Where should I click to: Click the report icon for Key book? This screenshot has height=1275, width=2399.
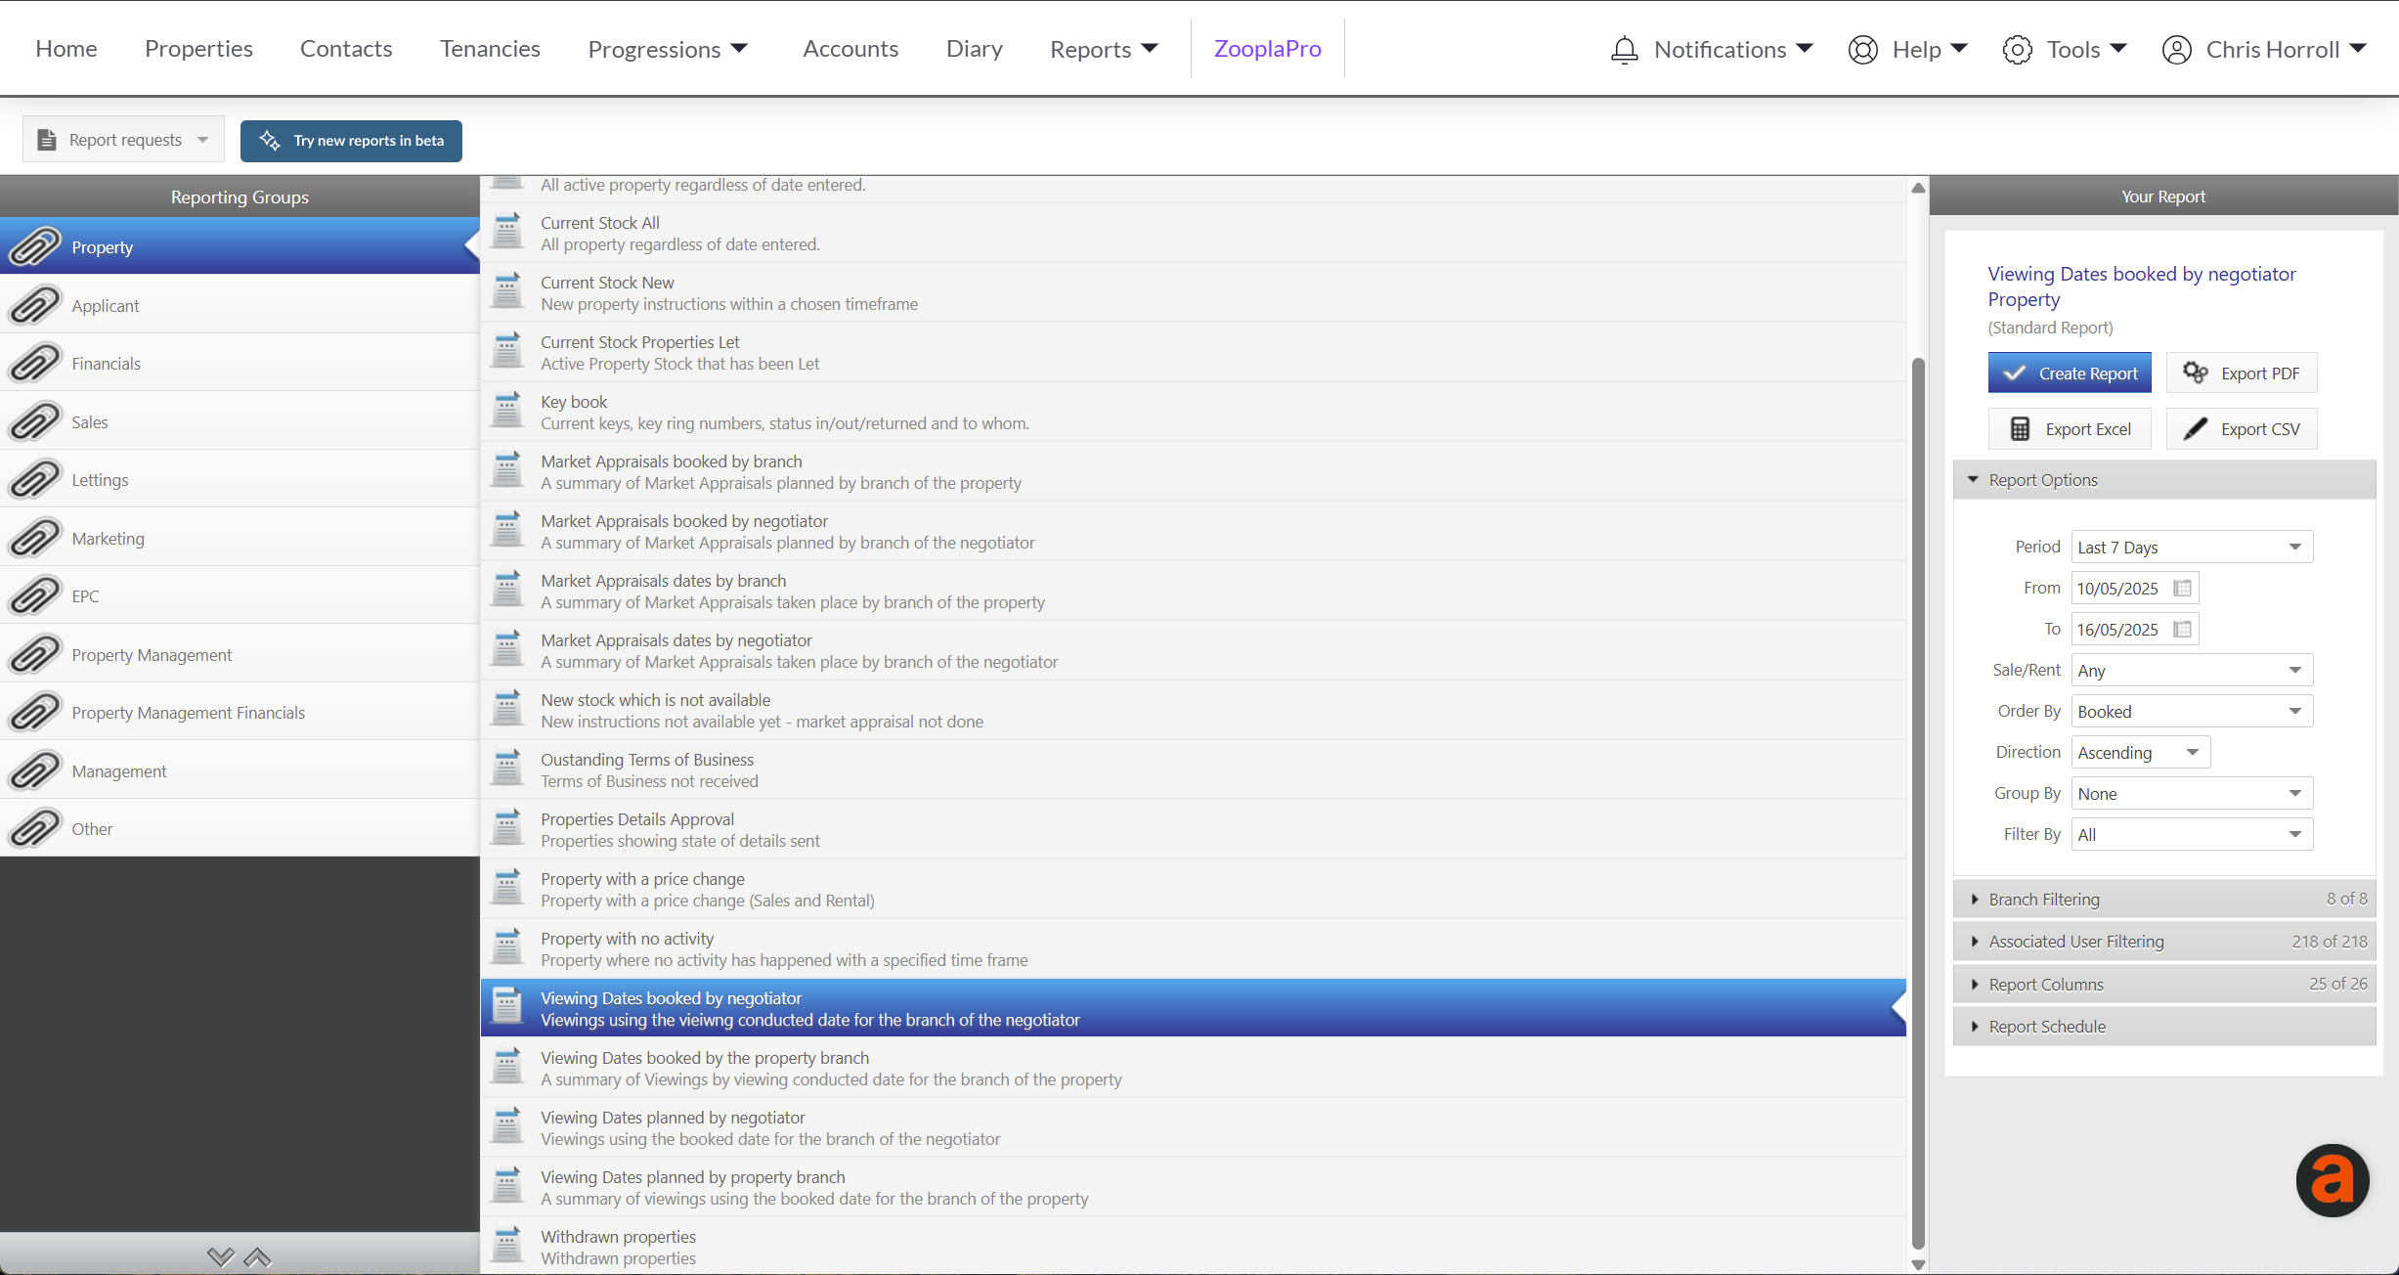coord(506,411)
